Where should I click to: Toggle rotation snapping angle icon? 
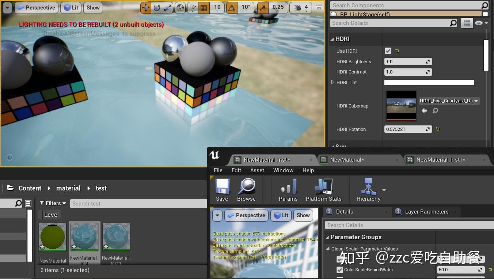[232, 8]
